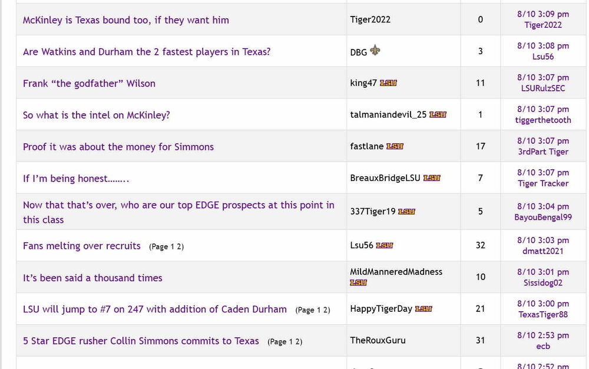Click the LSU badge beside 337Tiger19
This screenshot has width=589, height=369.
(x=406, y=212)
